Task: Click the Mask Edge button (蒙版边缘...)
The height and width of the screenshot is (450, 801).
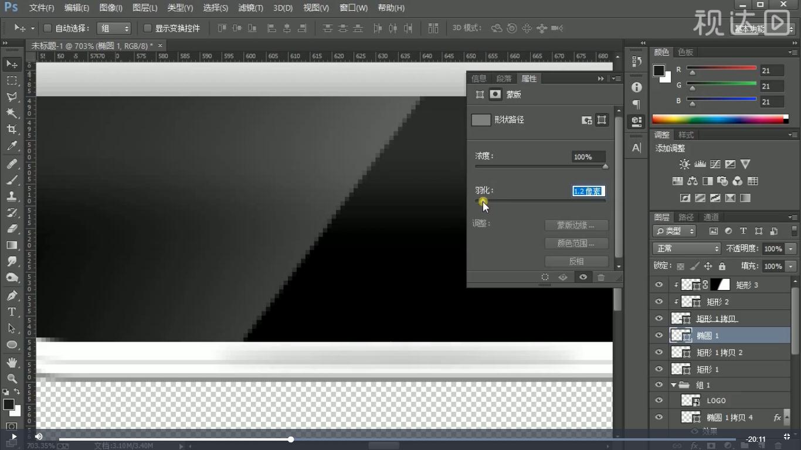Action: tap(576, 225)
